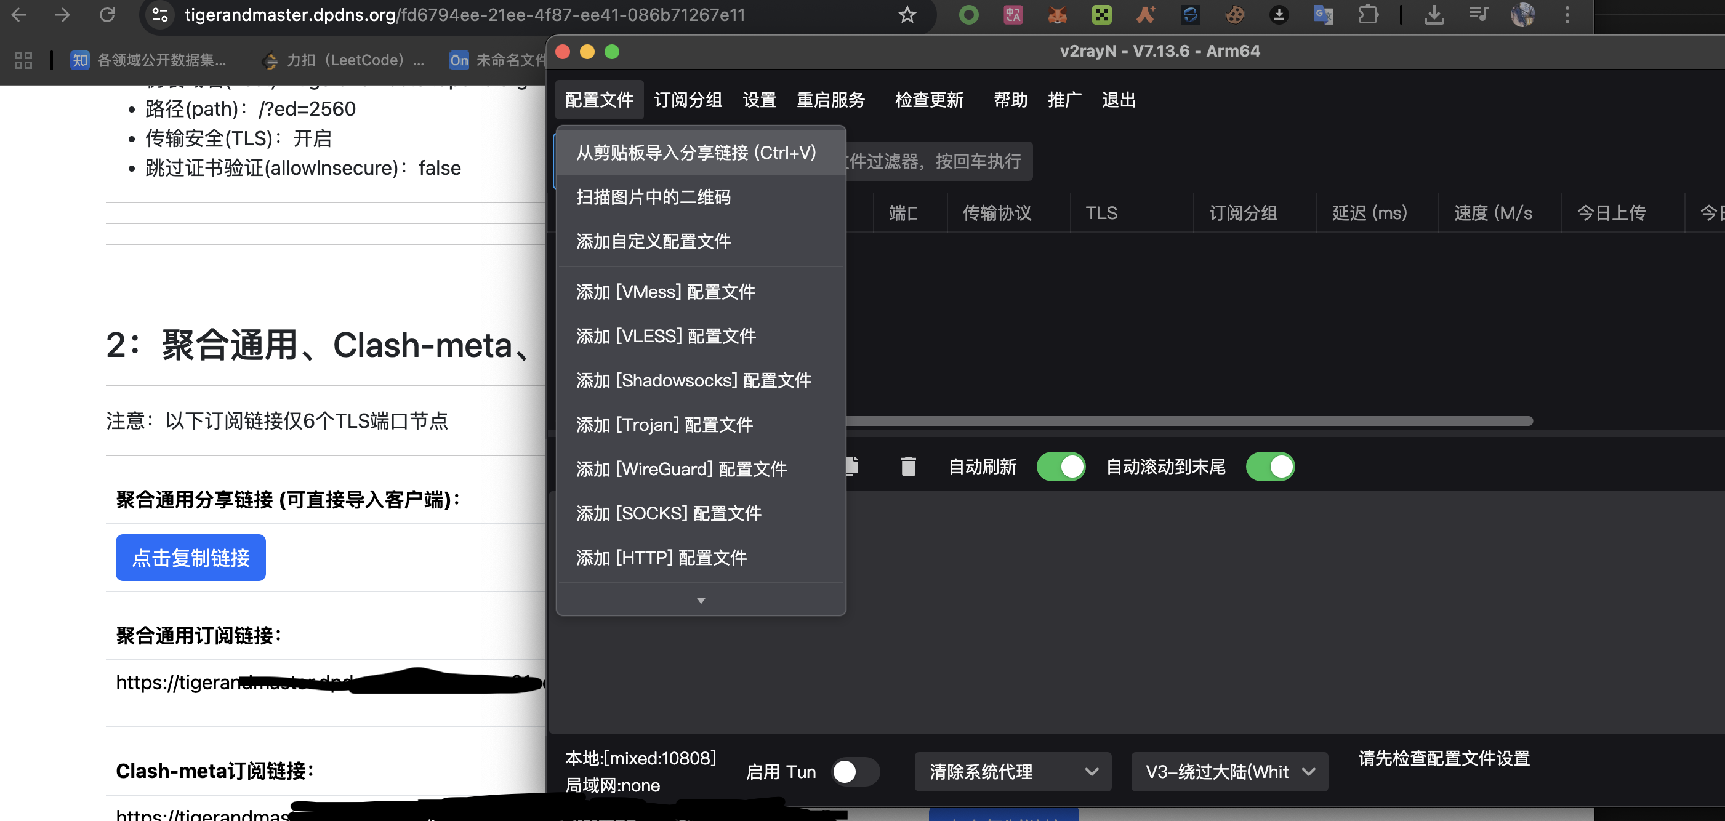Open the pink translate extension icon
Viewport: 1725px width, 821px height.
[x=1013, y=15]
